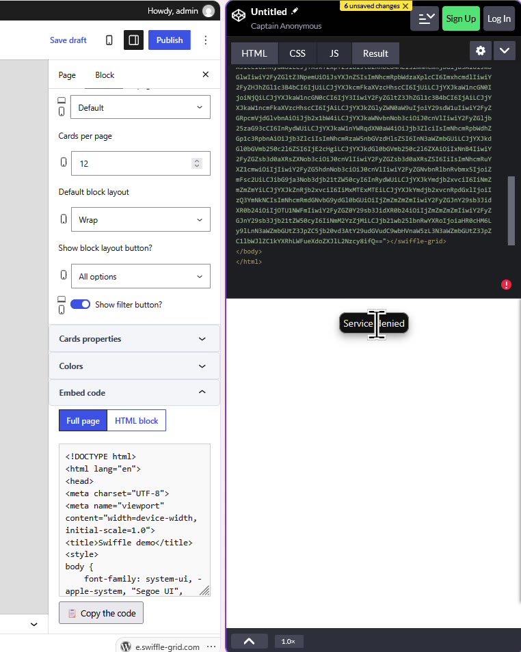
Task: Open the Default dropdown
Action: [x=141, y=107]
